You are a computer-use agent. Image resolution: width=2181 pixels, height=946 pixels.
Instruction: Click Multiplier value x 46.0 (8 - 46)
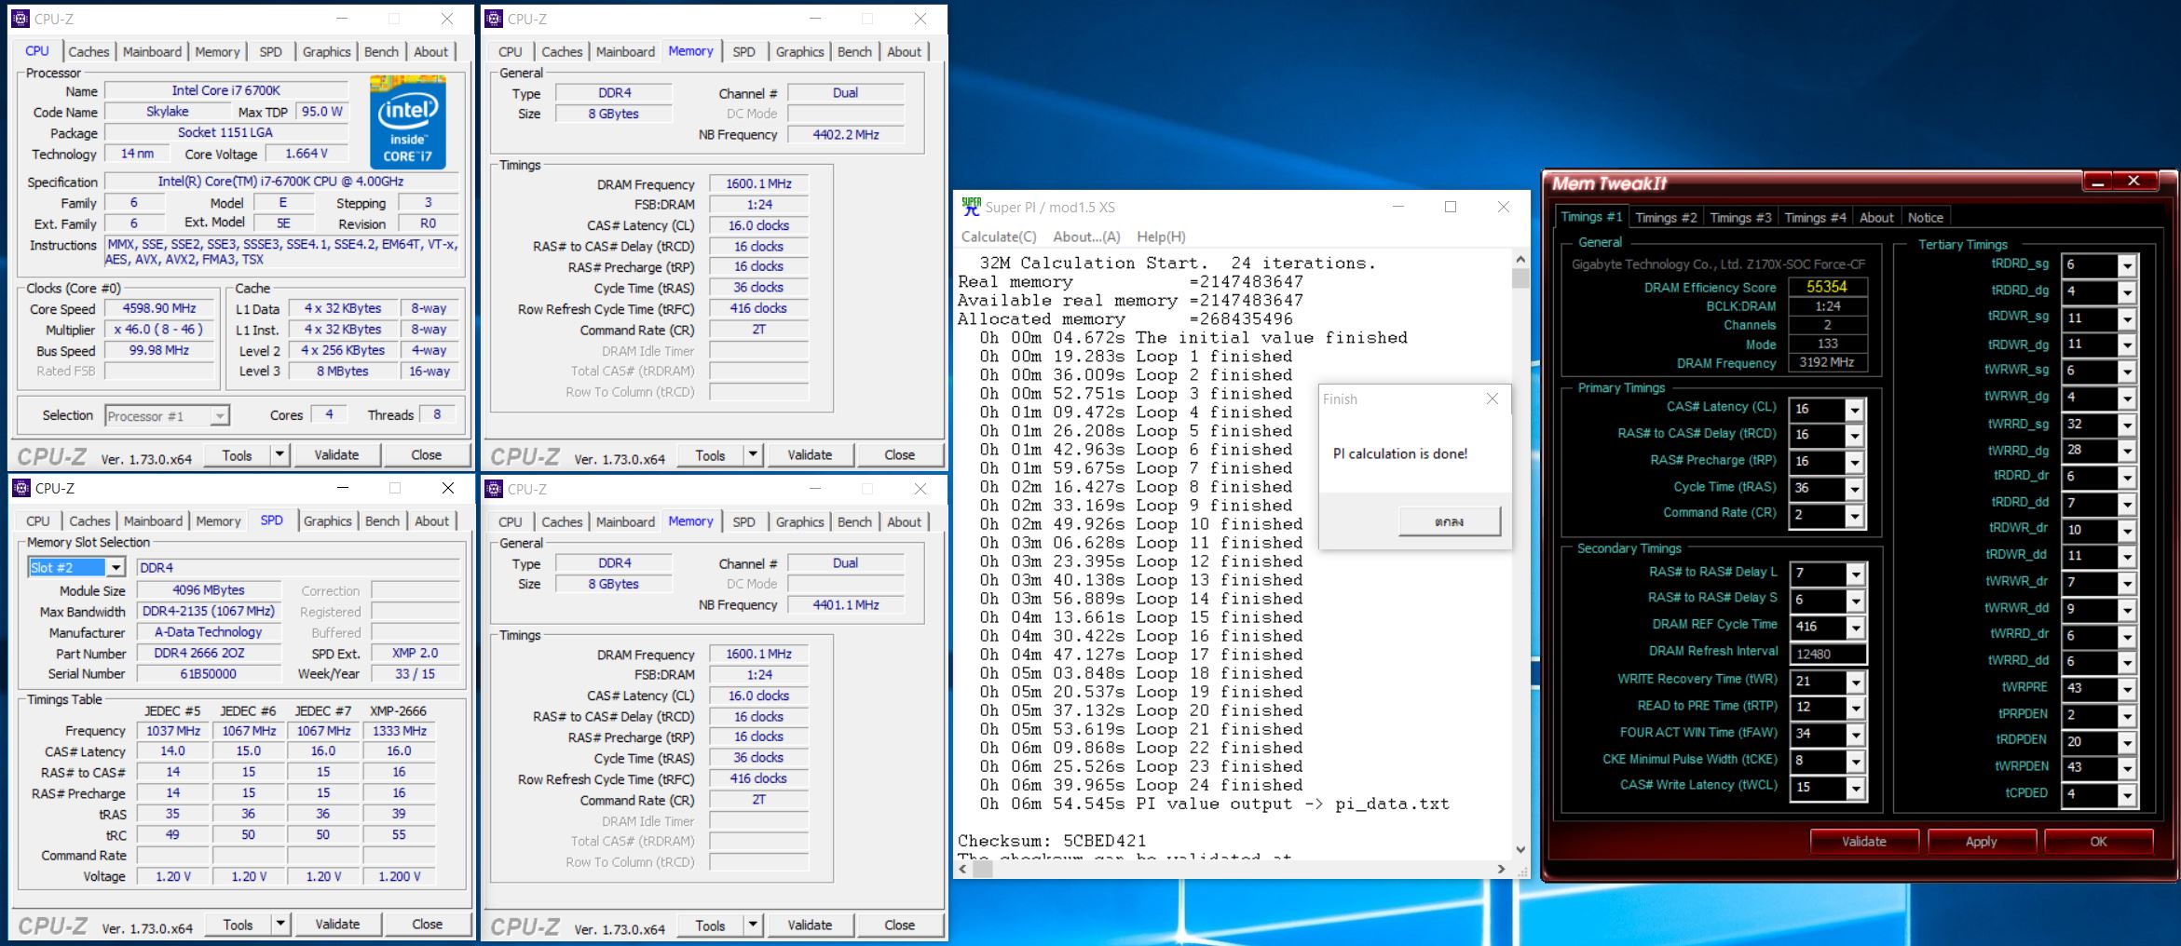click(159, 330)
